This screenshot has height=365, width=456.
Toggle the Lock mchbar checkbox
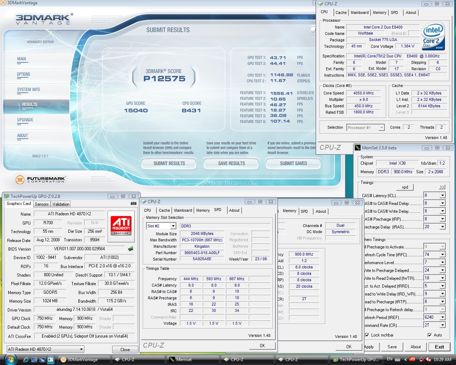(367, 335)
